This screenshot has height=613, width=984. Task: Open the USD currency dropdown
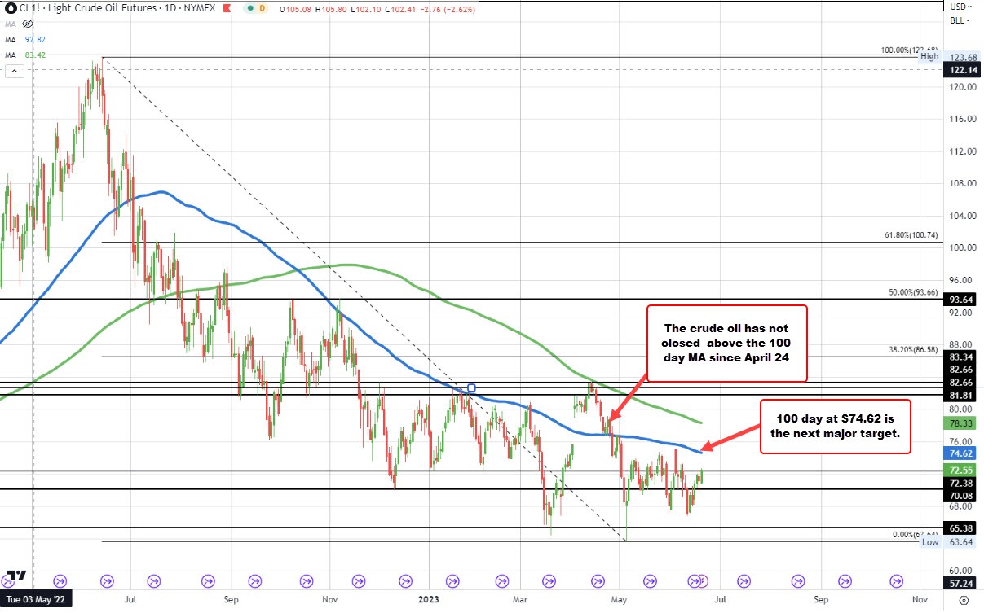click(x=960, y=7)
